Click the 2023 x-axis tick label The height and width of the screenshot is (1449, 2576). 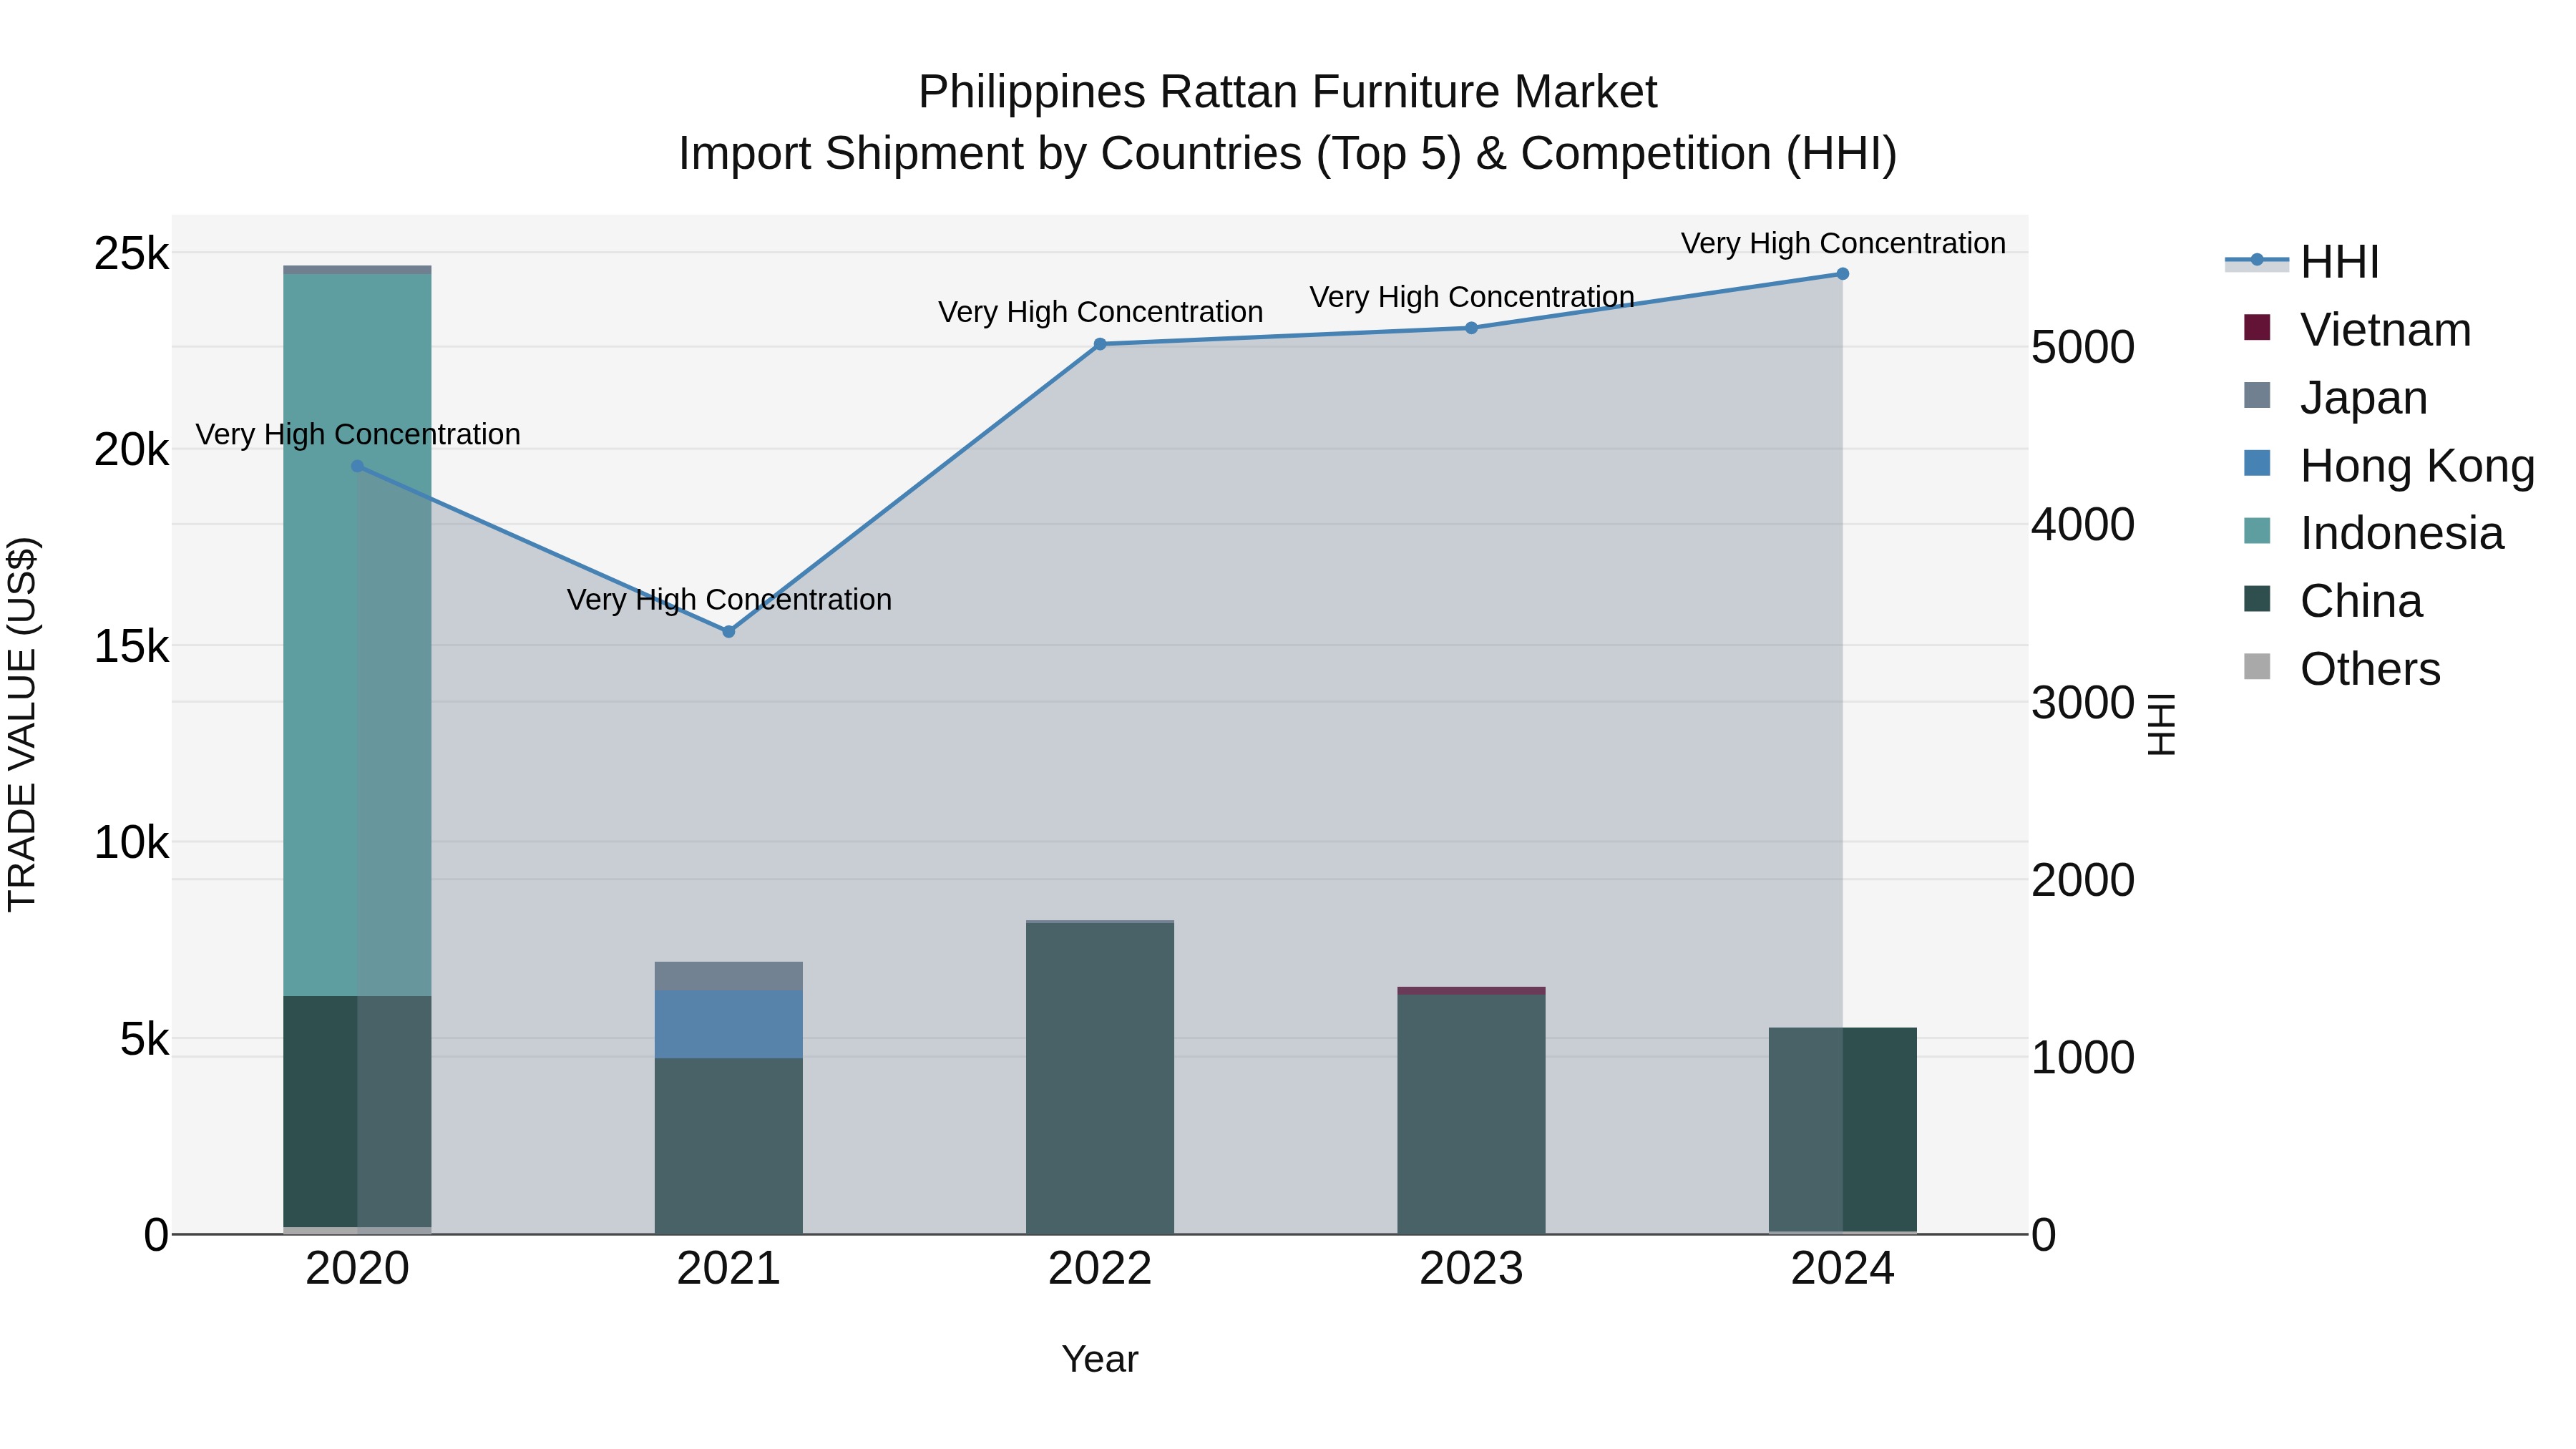1471,1269
